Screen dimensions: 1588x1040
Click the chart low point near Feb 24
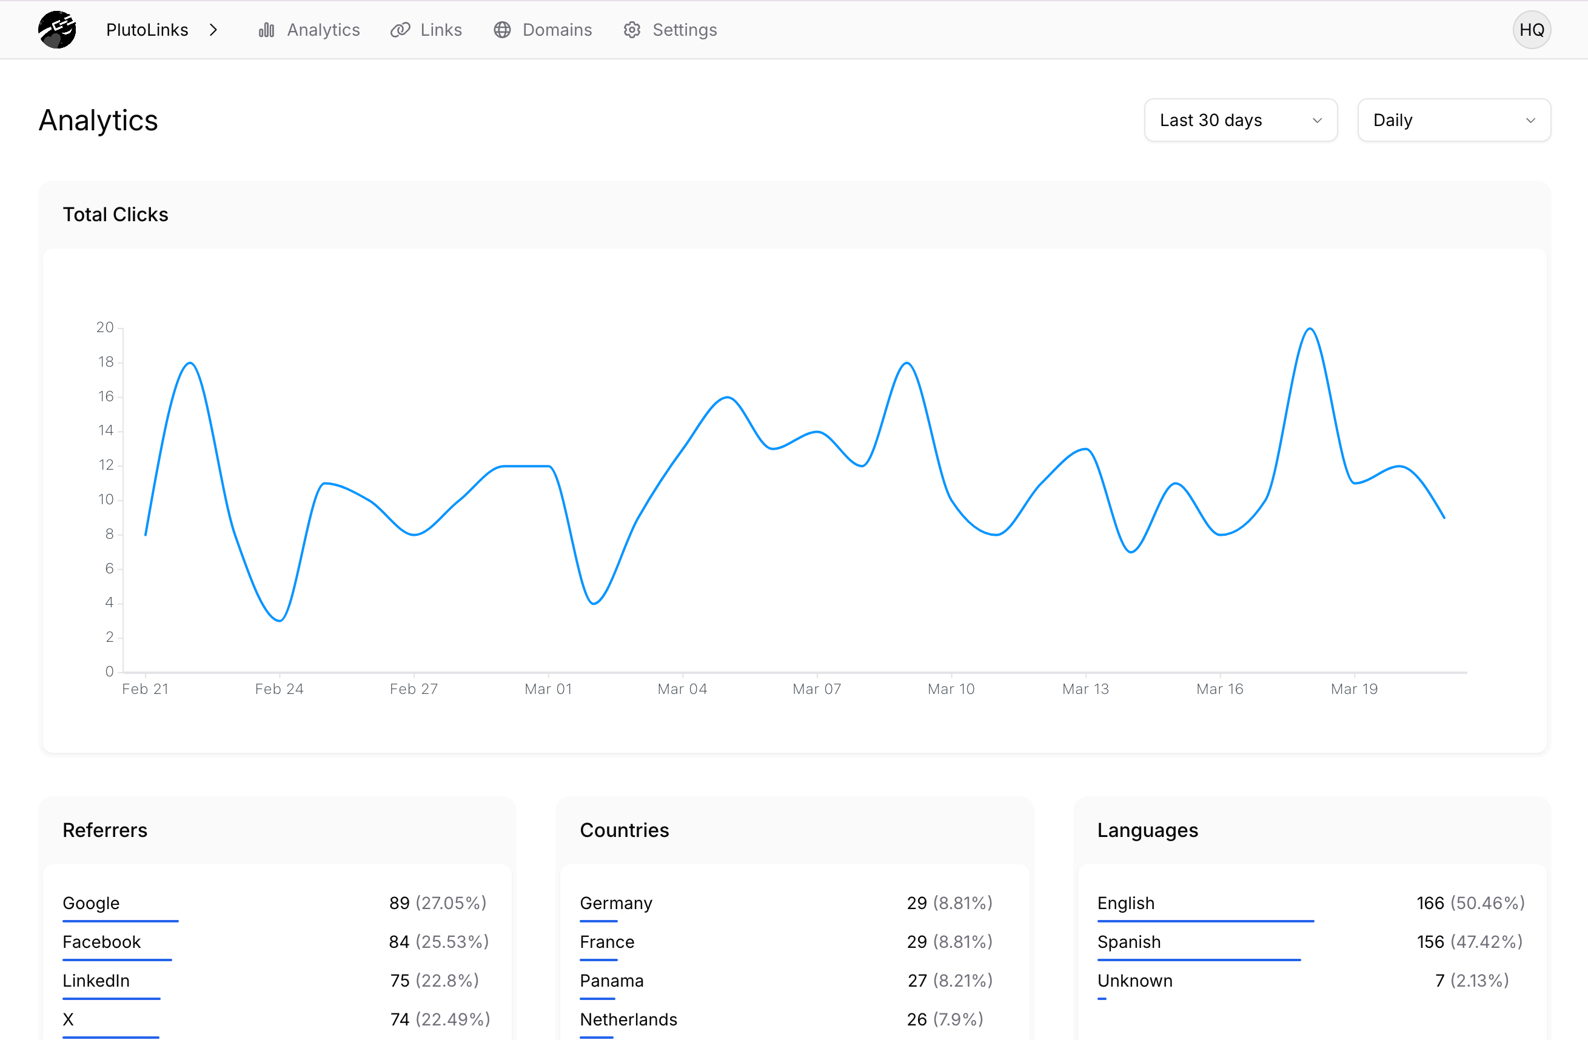pyautogui.click(x=280, y=621)
